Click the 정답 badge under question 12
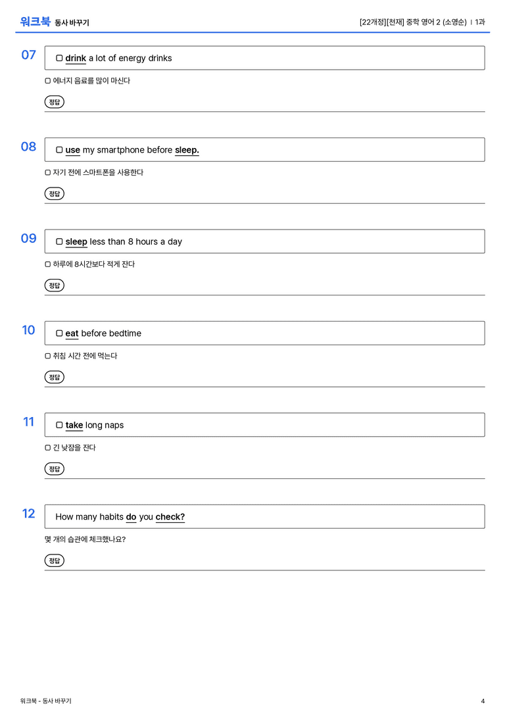The width and height of the screenshot is (505, 715). (54, 560)
